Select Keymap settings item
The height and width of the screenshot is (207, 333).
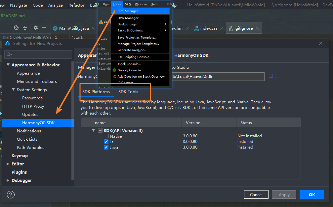[20, 156]
